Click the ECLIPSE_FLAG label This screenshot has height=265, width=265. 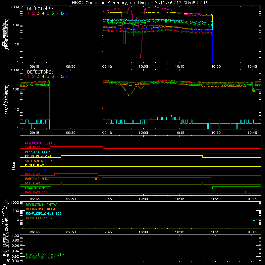click(x=36, y=170)
